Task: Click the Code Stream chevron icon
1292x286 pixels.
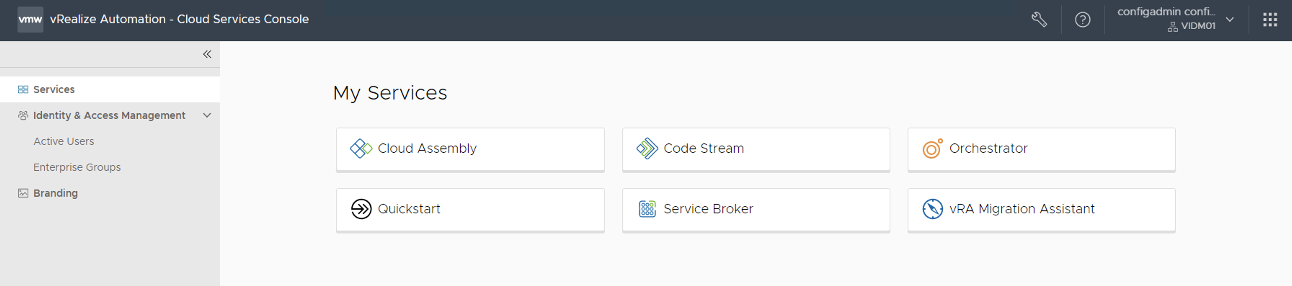Action: click(647, 149)
